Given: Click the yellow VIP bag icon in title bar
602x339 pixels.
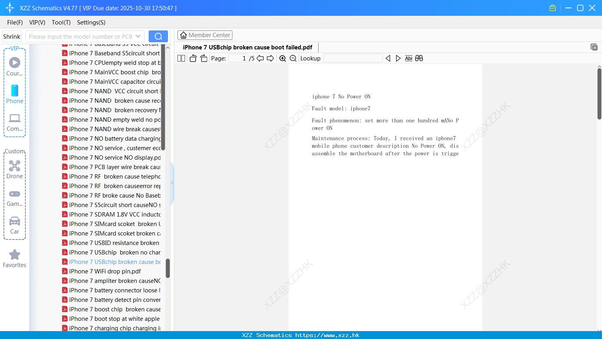Looking at the screenshot, I should coord(553,8).
